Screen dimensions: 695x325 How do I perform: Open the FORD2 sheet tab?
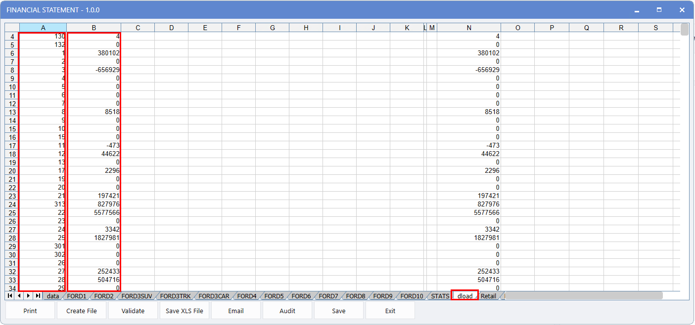click(104, 296)
